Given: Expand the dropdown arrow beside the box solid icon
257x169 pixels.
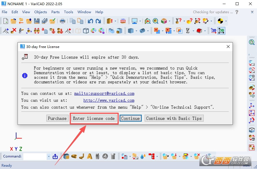Looking at the screenshot, I should tap(136, 31).
